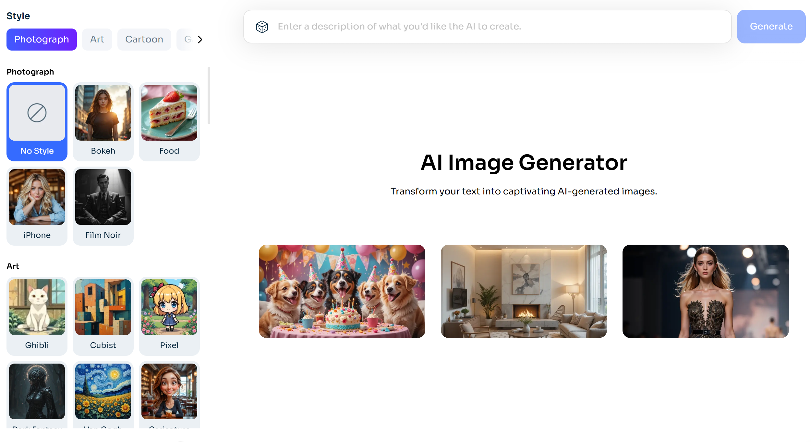Apply the Film Noir style

pyautogui.click(x=103, y=205)
